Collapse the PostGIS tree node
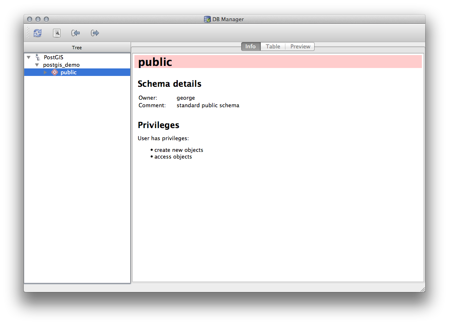The height and width of the screenshot is (325, 449). point(28,57)
